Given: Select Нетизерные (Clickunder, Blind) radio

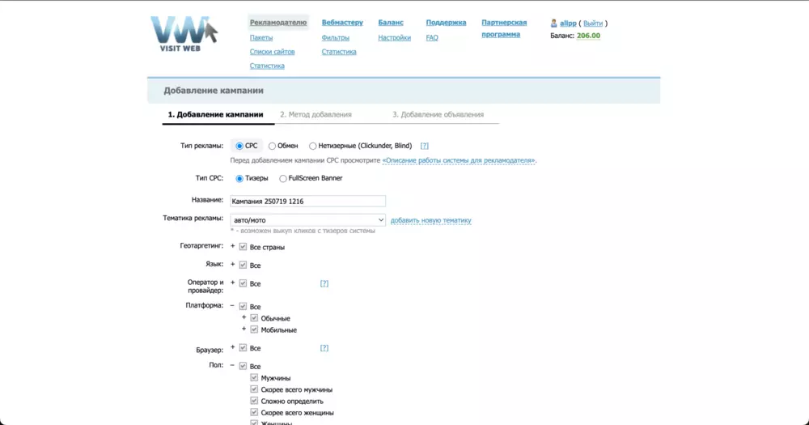Looking at the screenshot, I should [x=312, y=147].
